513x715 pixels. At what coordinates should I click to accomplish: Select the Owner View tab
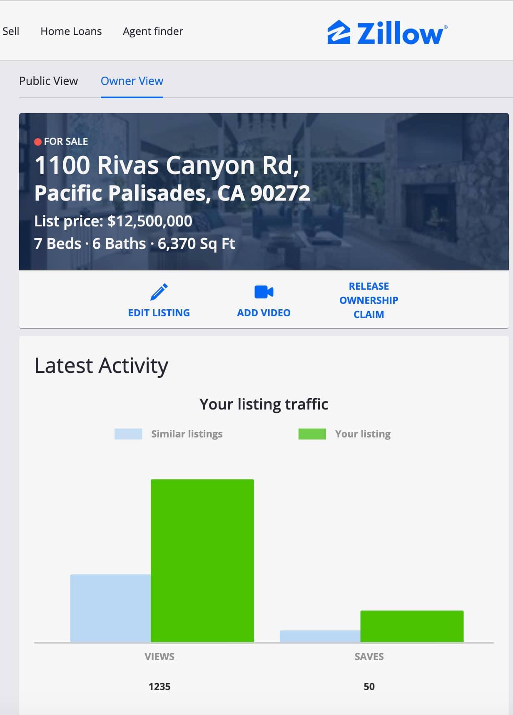click(132, 81)
